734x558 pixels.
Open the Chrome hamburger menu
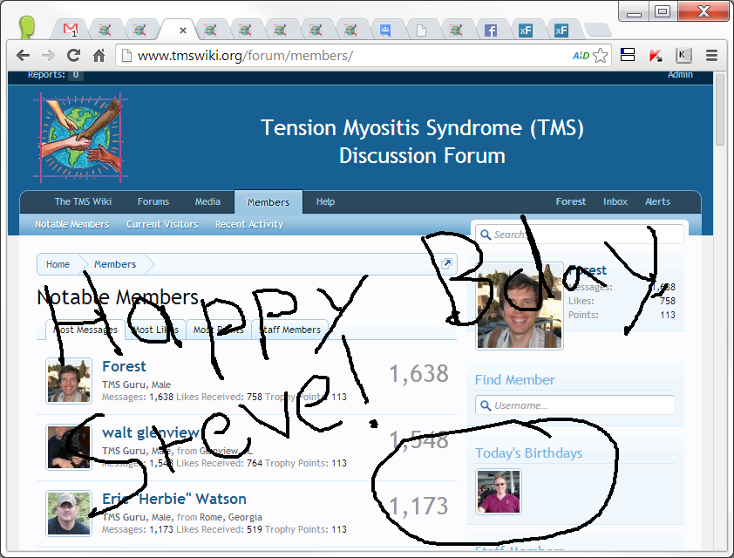click(711, 55)
